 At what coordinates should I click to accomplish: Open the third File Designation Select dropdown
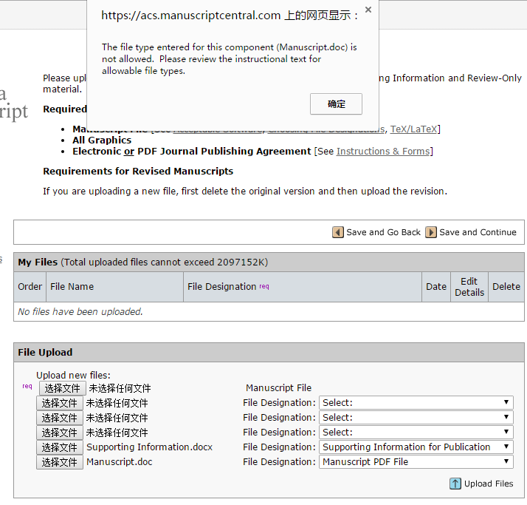[x=416, y=433]
